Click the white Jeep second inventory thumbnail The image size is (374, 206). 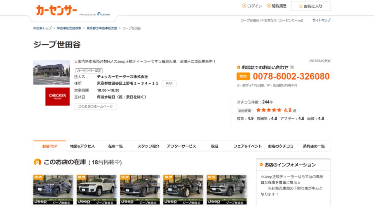coord(96,189)
